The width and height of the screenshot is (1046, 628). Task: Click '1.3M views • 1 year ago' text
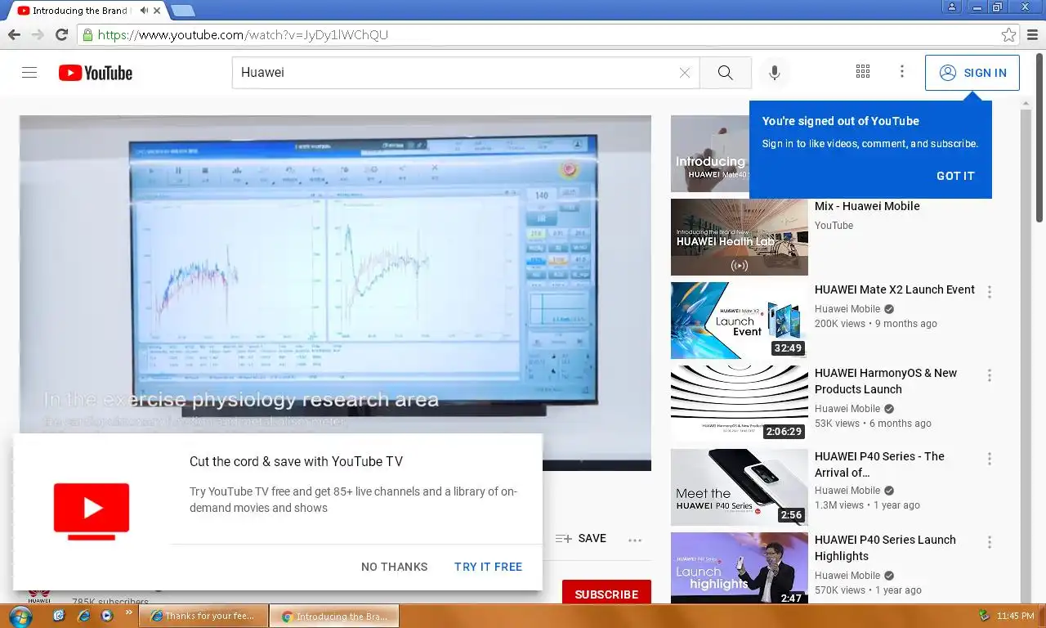(867, 505)
